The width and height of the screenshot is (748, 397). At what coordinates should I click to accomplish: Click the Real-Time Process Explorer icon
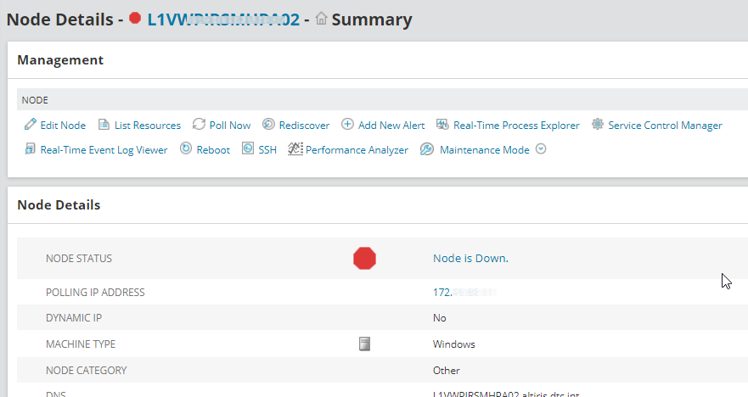[x=442, y=125]
